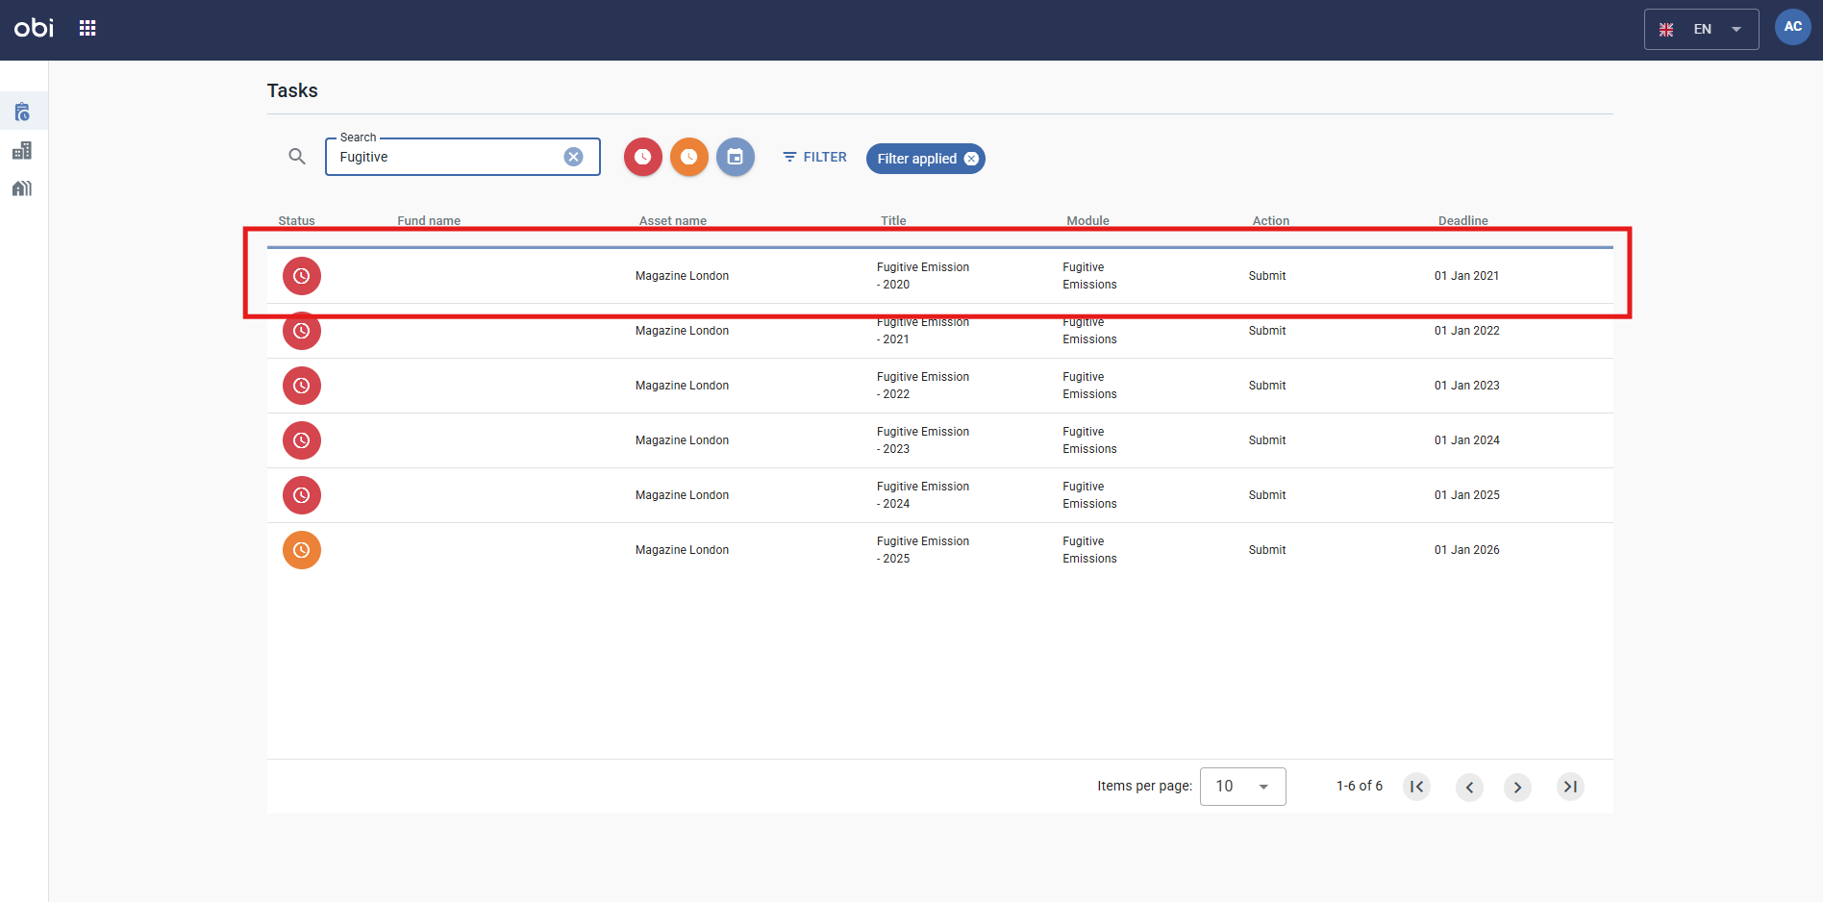This screenshot has width=1823, height=902.
Task: Click Submit for deadline 01 Jan 2025
Action: (x=1267, y=495)
